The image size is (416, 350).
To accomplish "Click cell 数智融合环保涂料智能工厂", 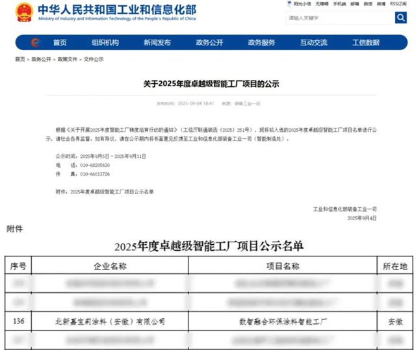I will [283, 321].
